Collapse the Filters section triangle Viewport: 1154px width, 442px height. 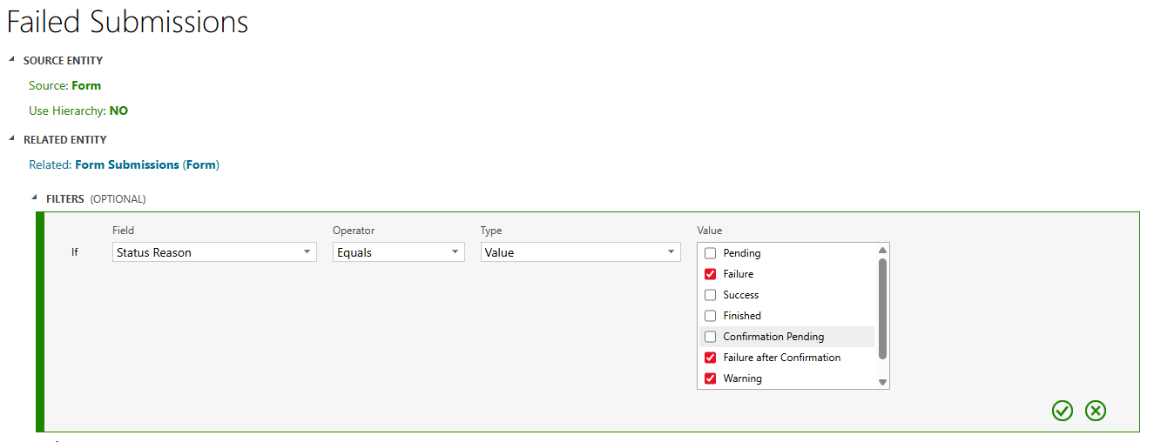coord(35,198)
